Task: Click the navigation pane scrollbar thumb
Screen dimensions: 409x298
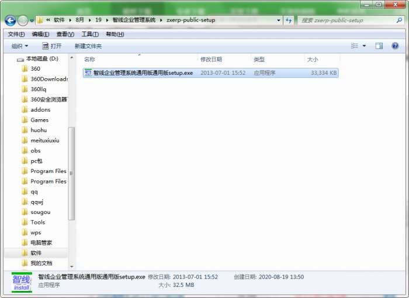Action: coord(71,174)
